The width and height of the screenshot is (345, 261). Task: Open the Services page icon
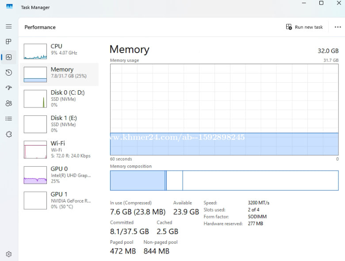pyautogui.click(x=8, y=134)
